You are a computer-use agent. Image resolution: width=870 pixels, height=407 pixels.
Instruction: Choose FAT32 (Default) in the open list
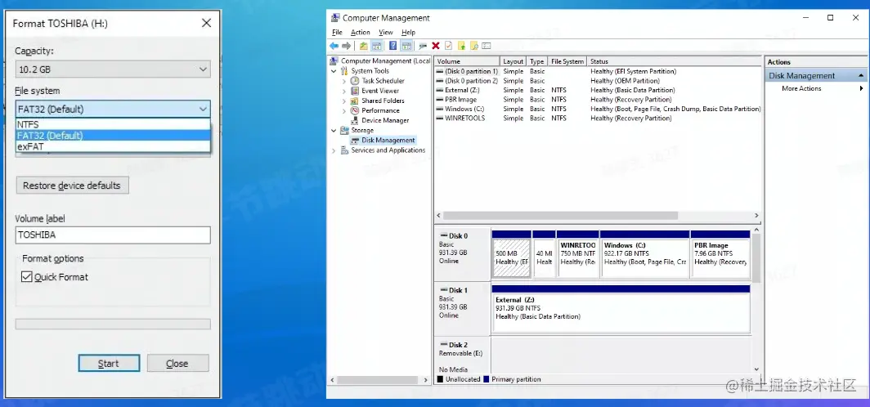click(x=113, y=136)
